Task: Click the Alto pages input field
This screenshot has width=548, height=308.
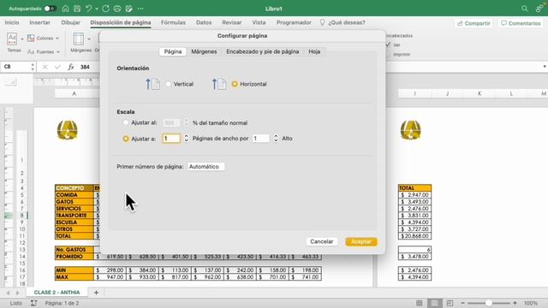Action: point(260,139)
